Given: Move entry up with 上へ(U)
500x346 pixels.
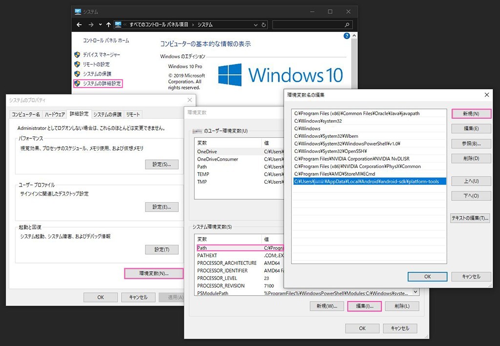Looking at the screenshot, I should [x=471, y=181].
